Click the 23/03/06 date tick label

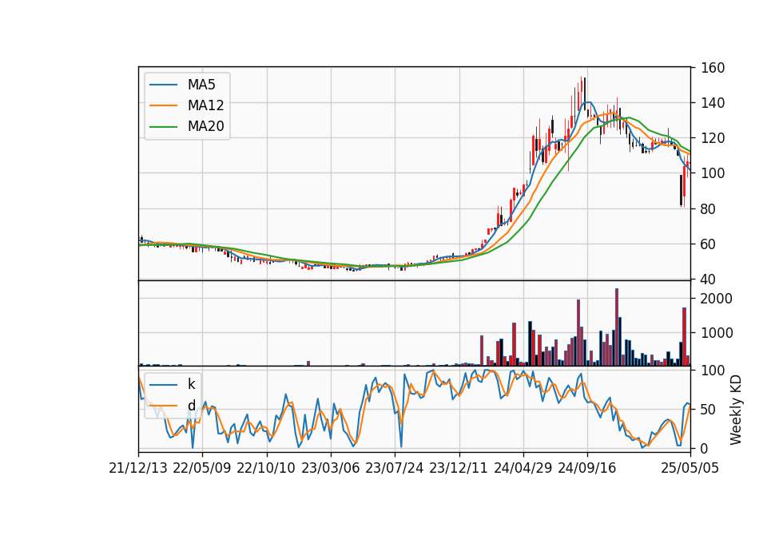pos(330,468)
